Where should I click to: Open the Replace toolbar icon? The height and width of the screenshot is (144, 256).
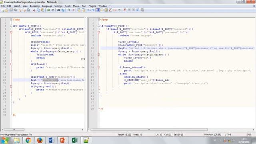click(63, 10)
